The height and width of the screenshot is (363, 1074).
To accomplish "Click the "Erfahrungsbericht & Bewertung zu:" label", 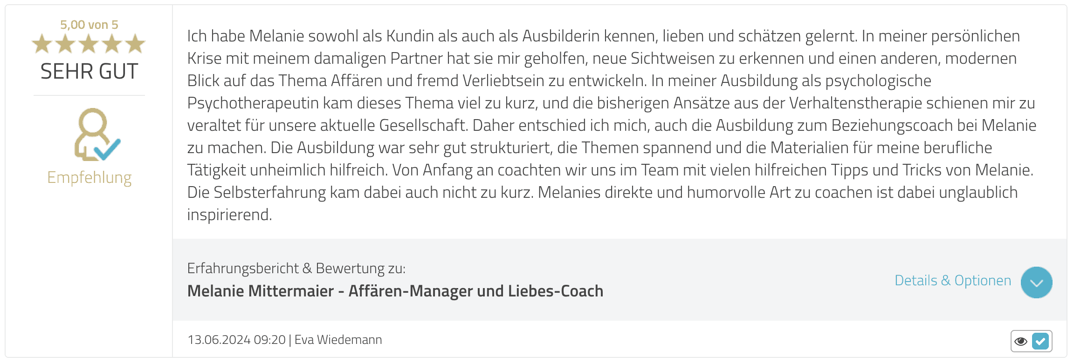I will tap(296, 269).
